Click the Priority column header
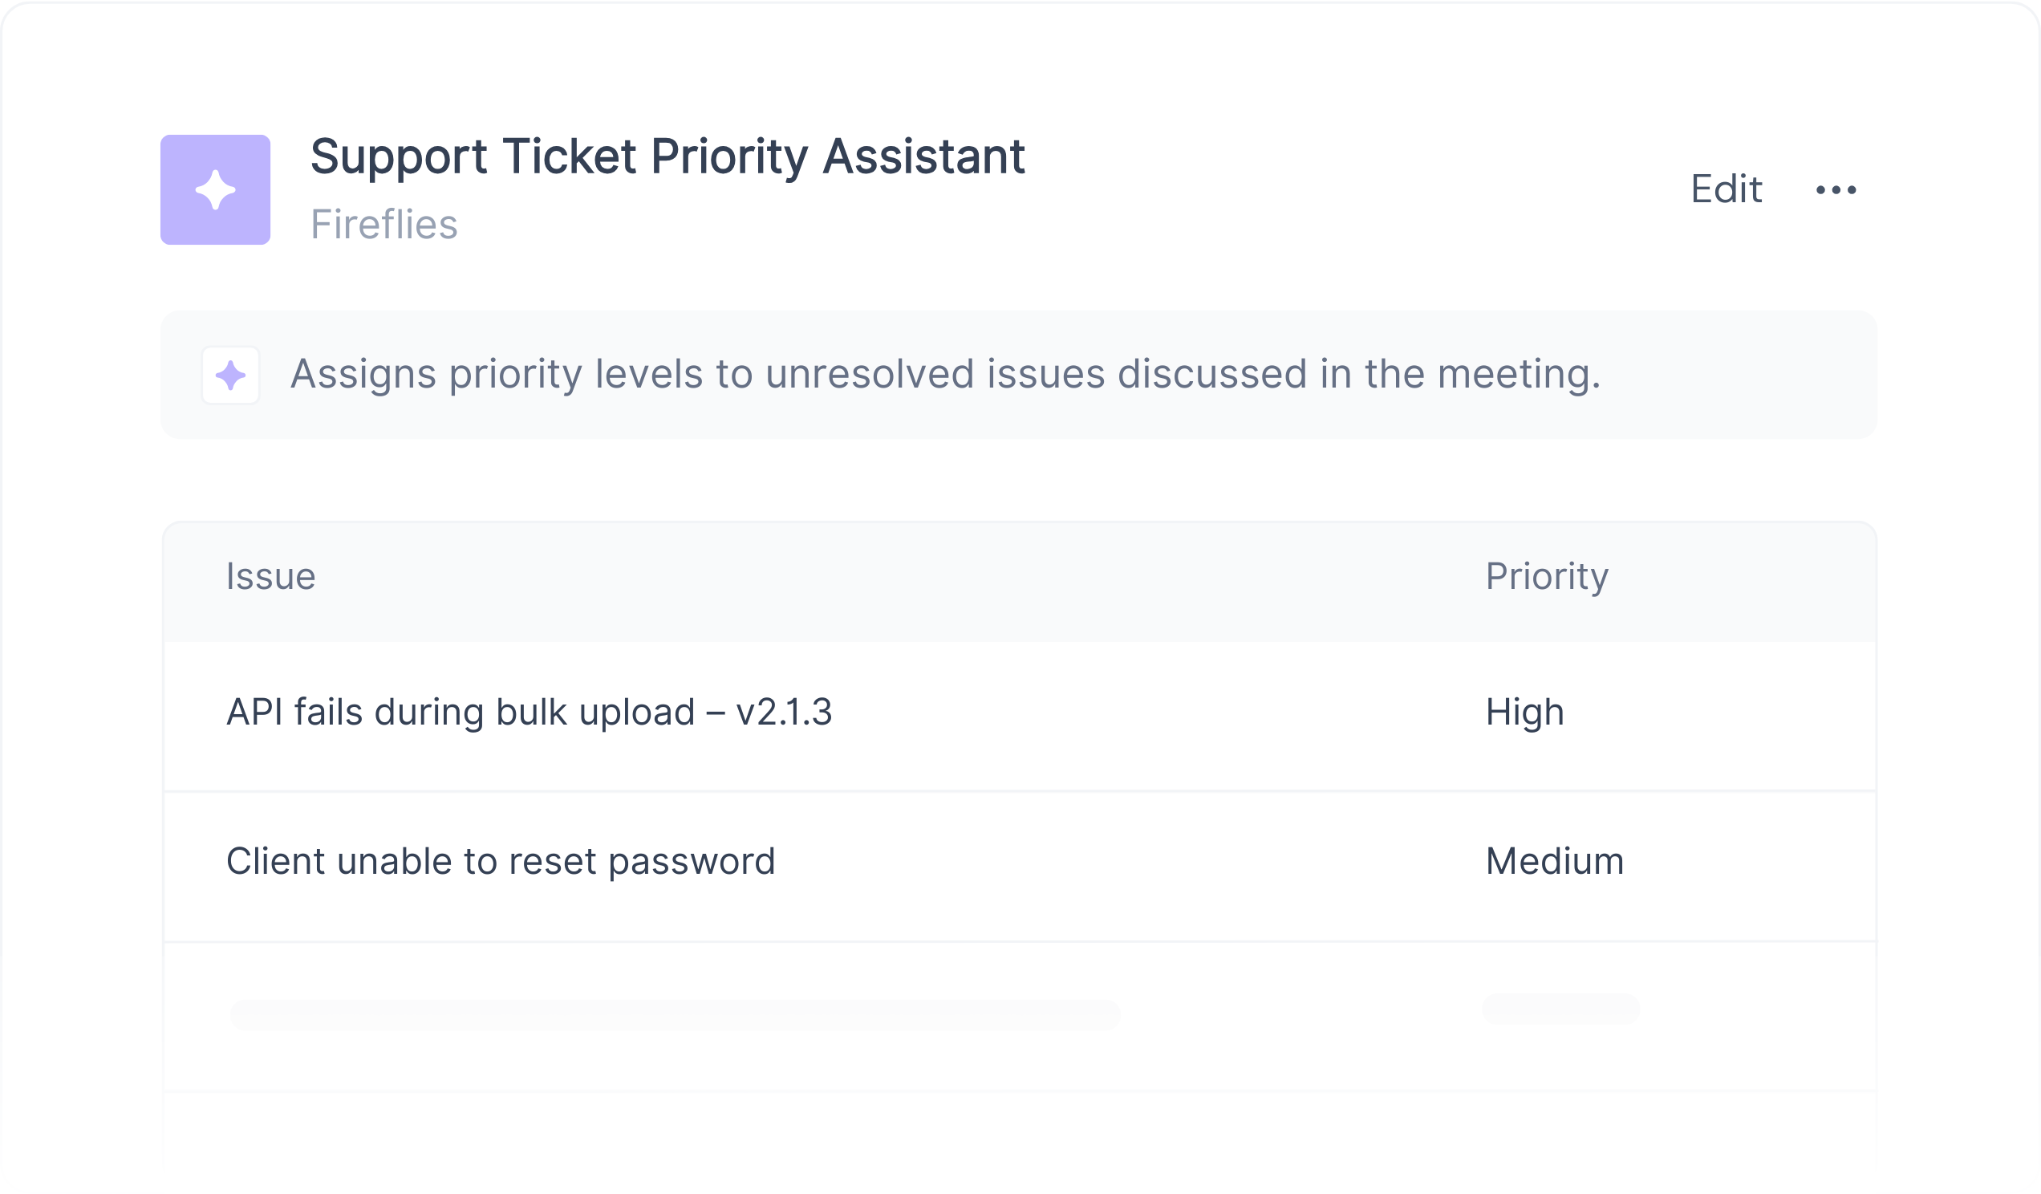 [1545, 577]
